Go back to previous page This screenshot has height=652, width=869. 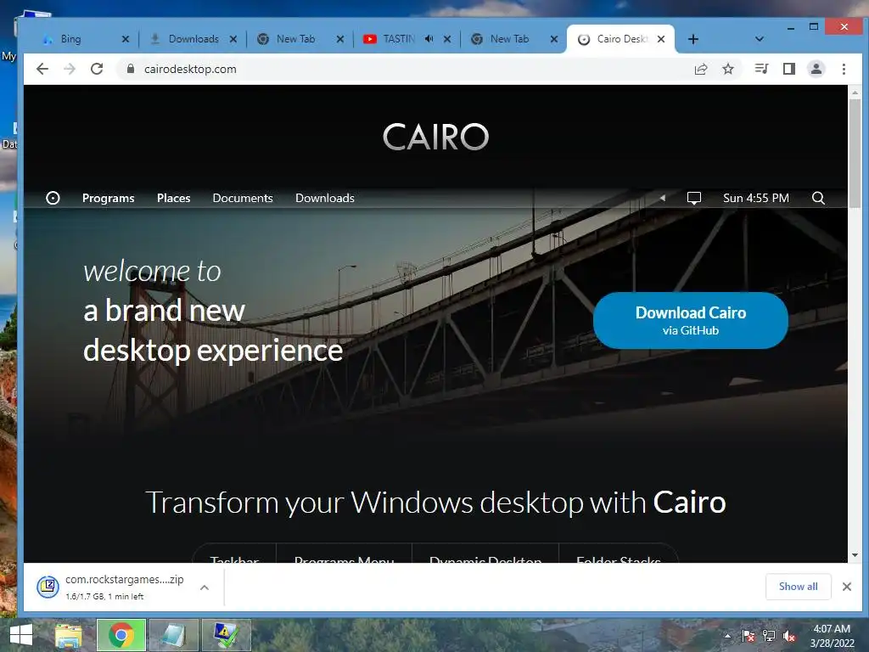[x=42, y=69]
